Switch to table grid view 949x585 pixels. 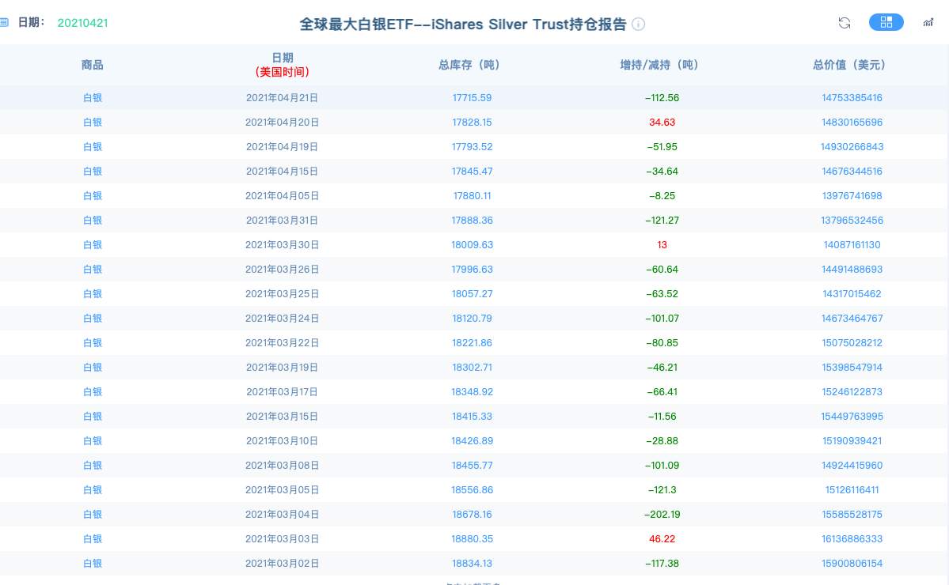[886, 22]
